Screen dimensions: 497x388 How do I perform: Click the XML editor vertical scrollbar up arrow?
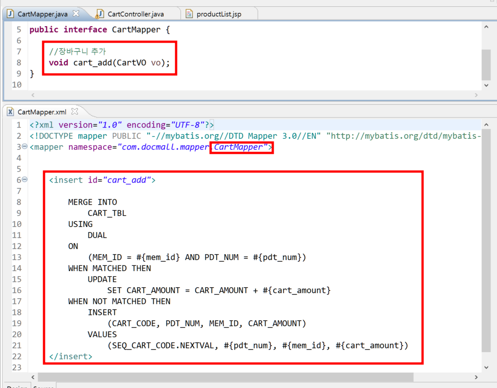(x=486, y=125)
